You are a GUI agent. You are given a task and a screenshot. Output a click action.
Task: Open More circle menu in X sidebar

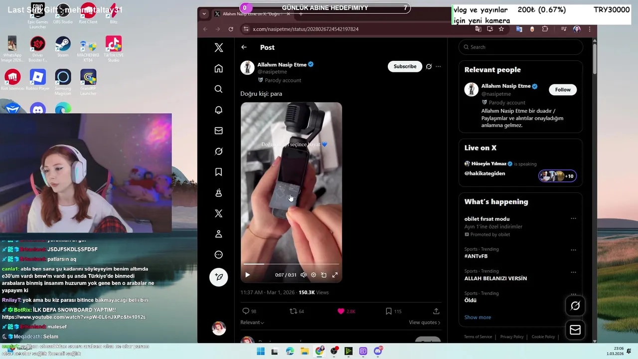pos(218,255)
